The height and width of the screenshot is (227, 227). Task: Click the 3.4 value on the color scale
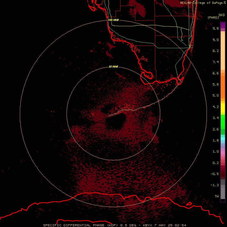click(x=216, y=118)
